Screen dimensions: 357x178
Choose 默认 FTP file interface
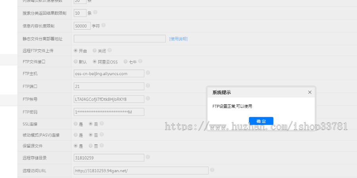tap(76, 61)
